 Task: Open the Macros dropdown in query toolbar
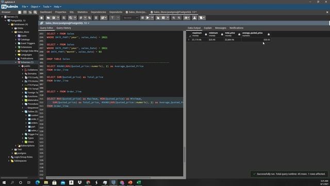(x=202, y=18)
